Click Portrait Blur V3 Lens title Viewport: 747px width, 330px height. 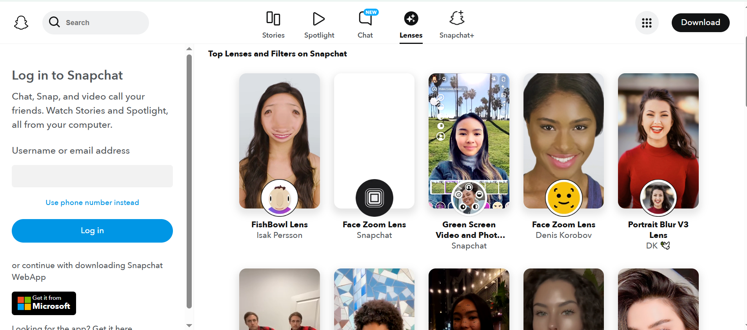658,230
